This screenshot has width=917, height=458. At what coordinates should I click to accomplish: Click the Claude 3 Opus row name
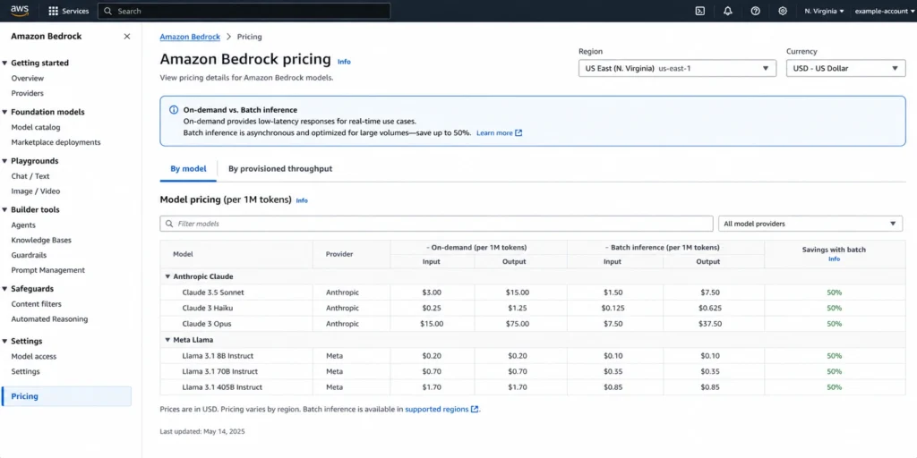pyautogui.click(x=207, y=324)
